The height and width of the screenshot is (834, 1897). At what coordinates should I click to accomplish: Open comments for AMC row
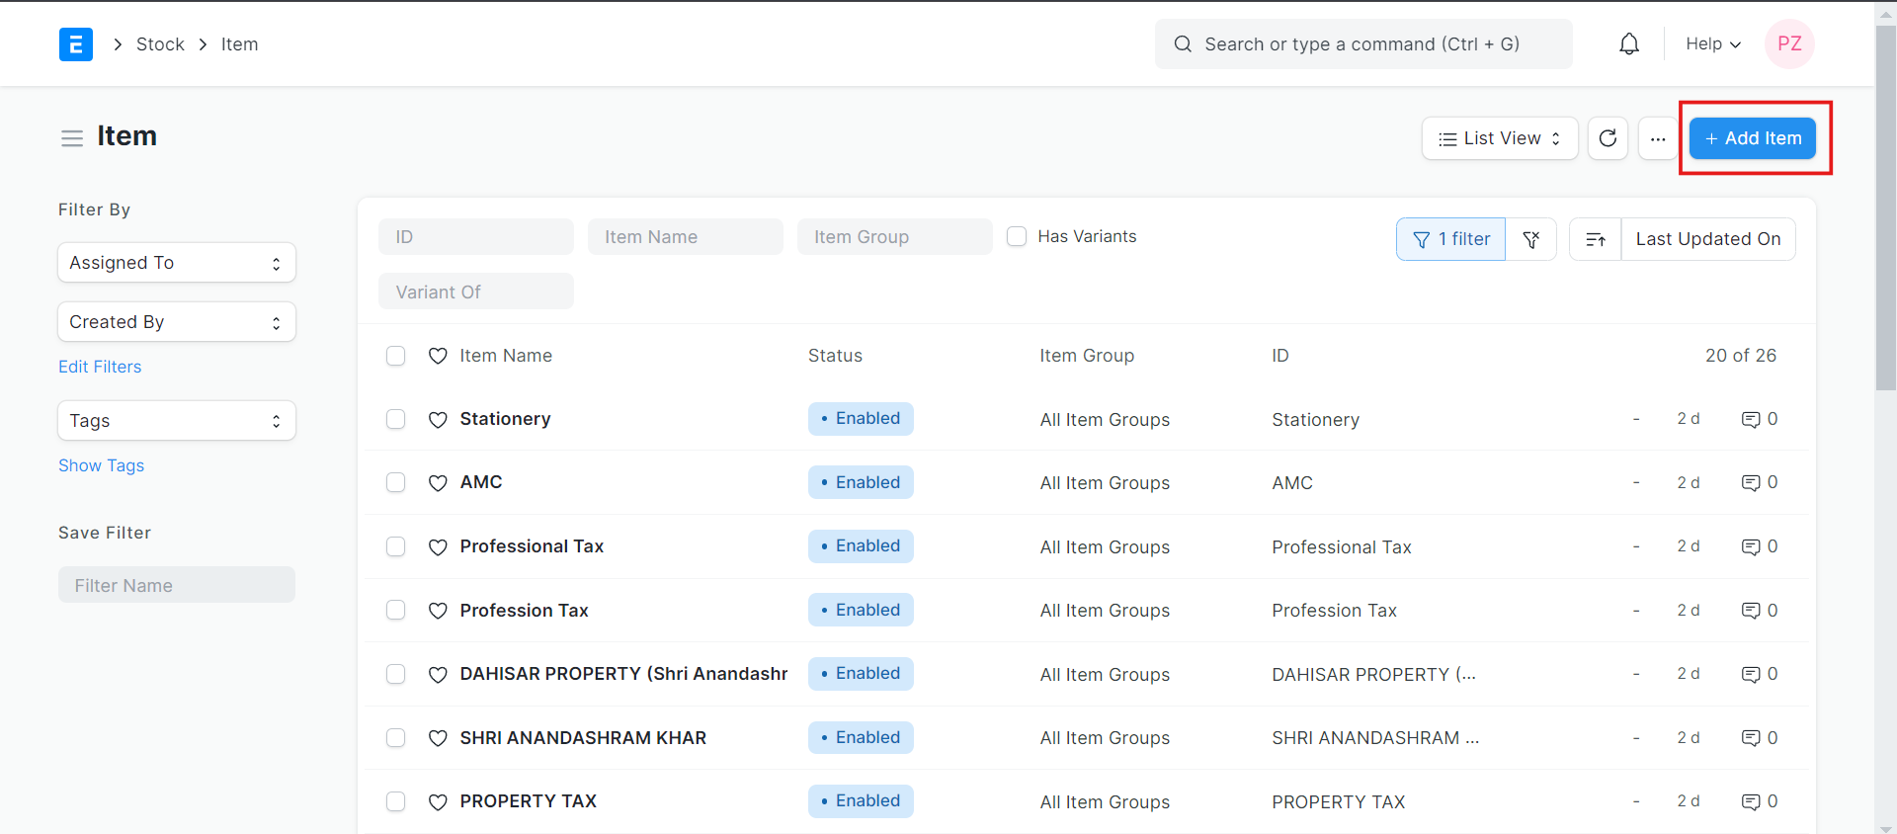[x=1759, y=482]
